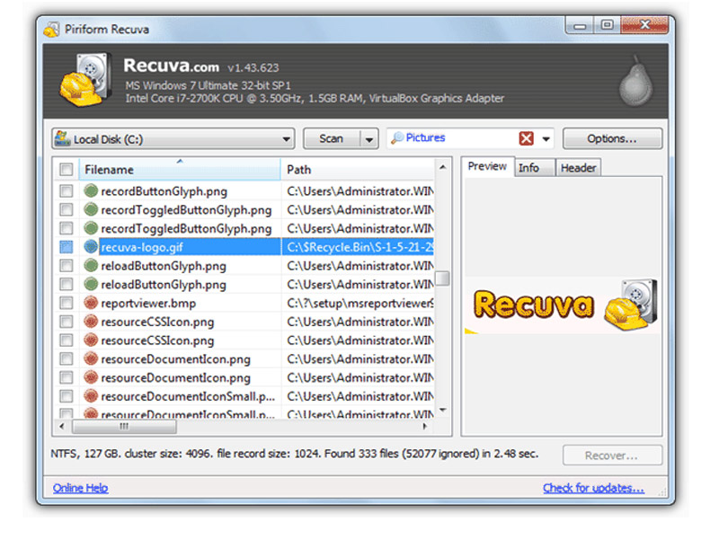Click Check for updates link
The width and height of the screenshot is (719, 539).
(594, 488)
